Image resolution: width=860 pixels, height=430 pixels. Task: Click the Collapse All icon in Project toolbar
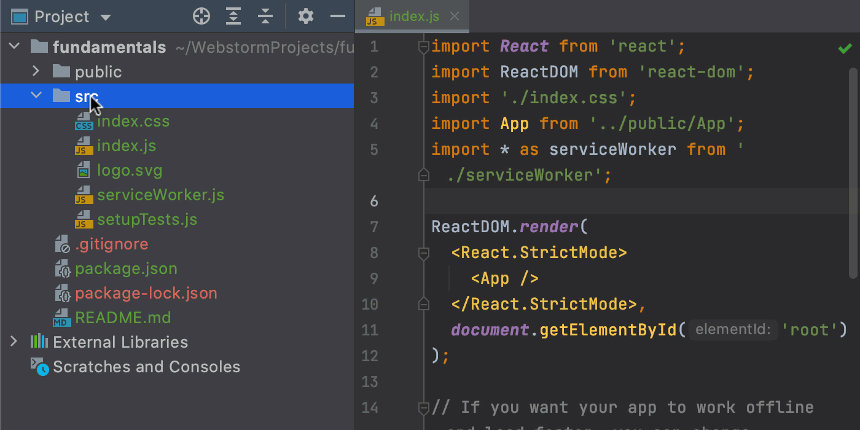click(x=265, y=16)
